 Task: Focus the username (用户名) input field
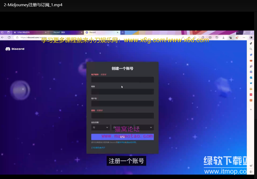coord(122,103)
